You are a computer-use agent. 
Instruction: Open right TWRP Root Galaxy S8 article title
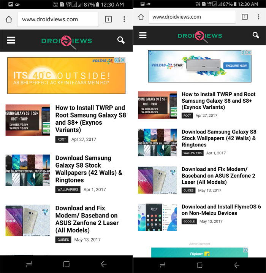pyautogui.click(x=218, y=101)
